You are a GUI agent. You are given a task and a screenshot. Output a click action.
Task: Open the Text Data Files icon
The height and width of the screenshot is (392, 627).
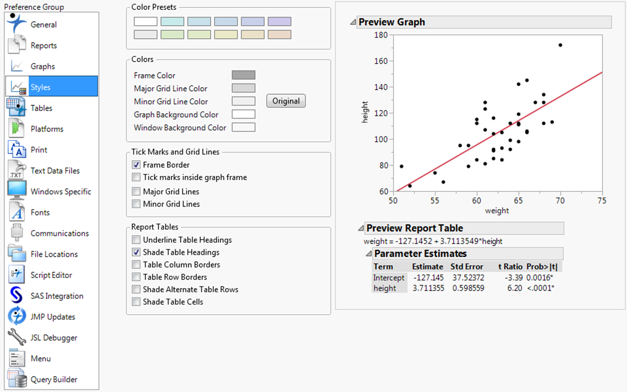pos(17,171)
